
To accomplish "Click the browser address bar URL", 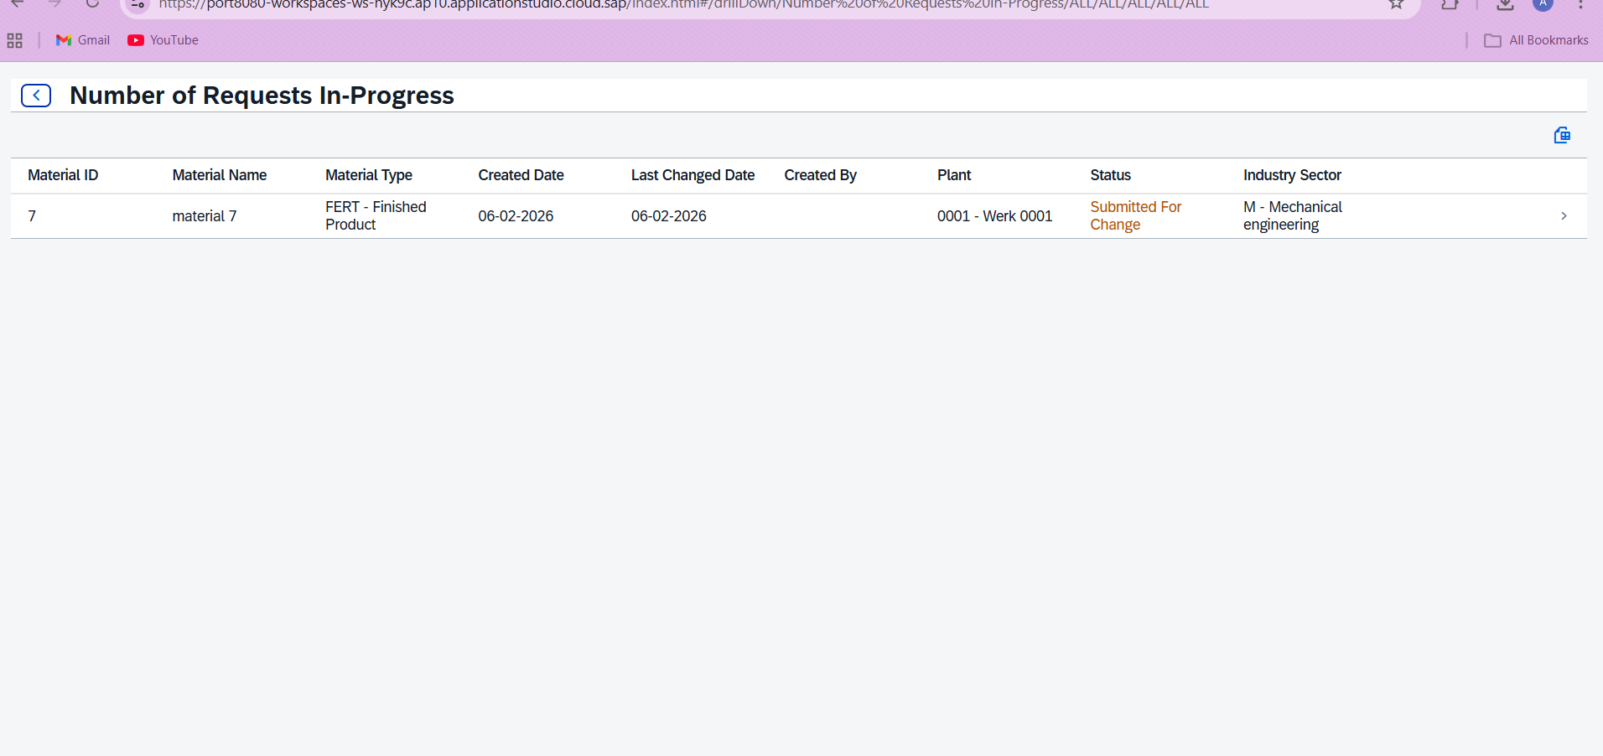I will pos(683,5).
